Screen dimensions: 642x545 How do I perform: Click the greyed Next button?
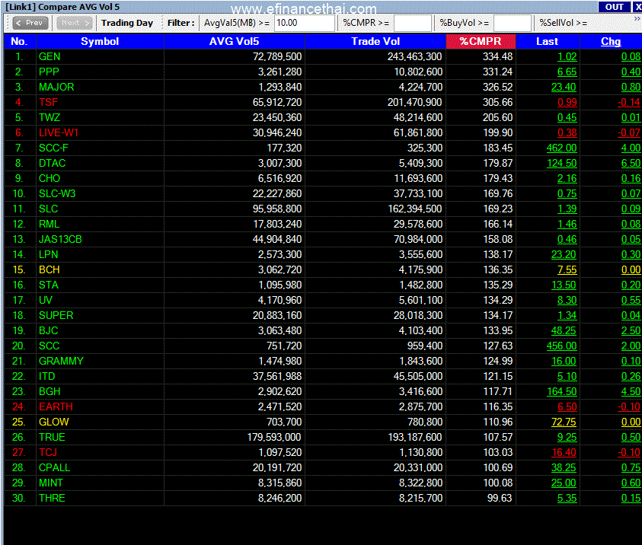pyautogui.click(x=74, y=23)
